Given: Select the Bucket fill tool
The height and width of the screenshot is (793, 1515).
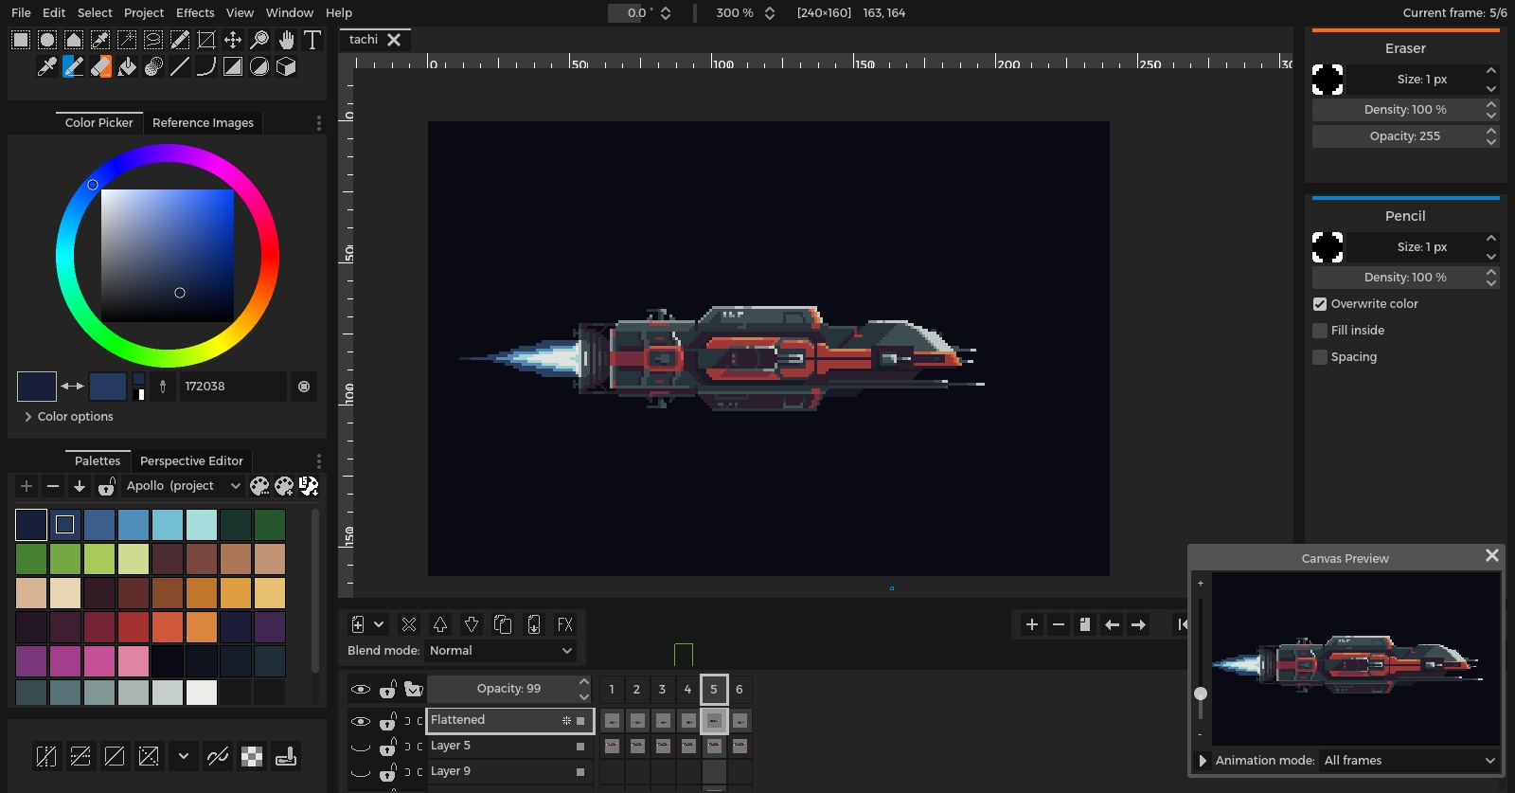Looking at the screenshot, I should pyautogui.click(x=127, y=66).
